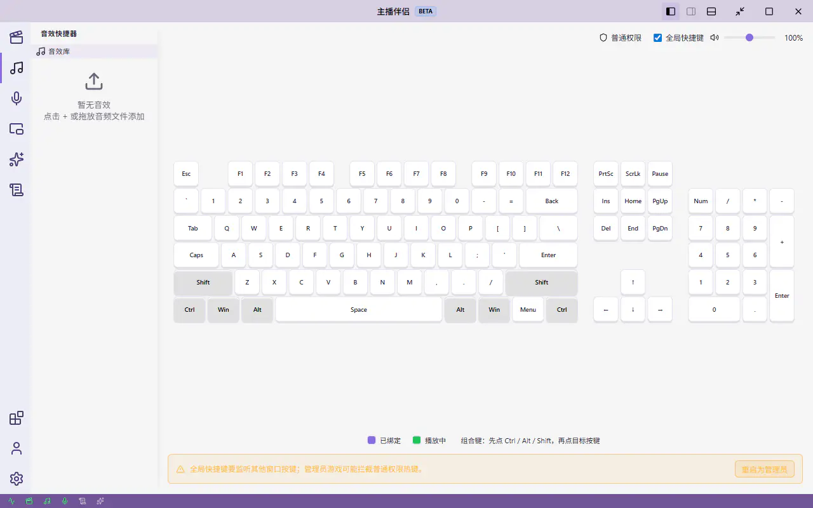Click the 已绑定 legend label
The image size is (813, 508).
tap(391, 441)
